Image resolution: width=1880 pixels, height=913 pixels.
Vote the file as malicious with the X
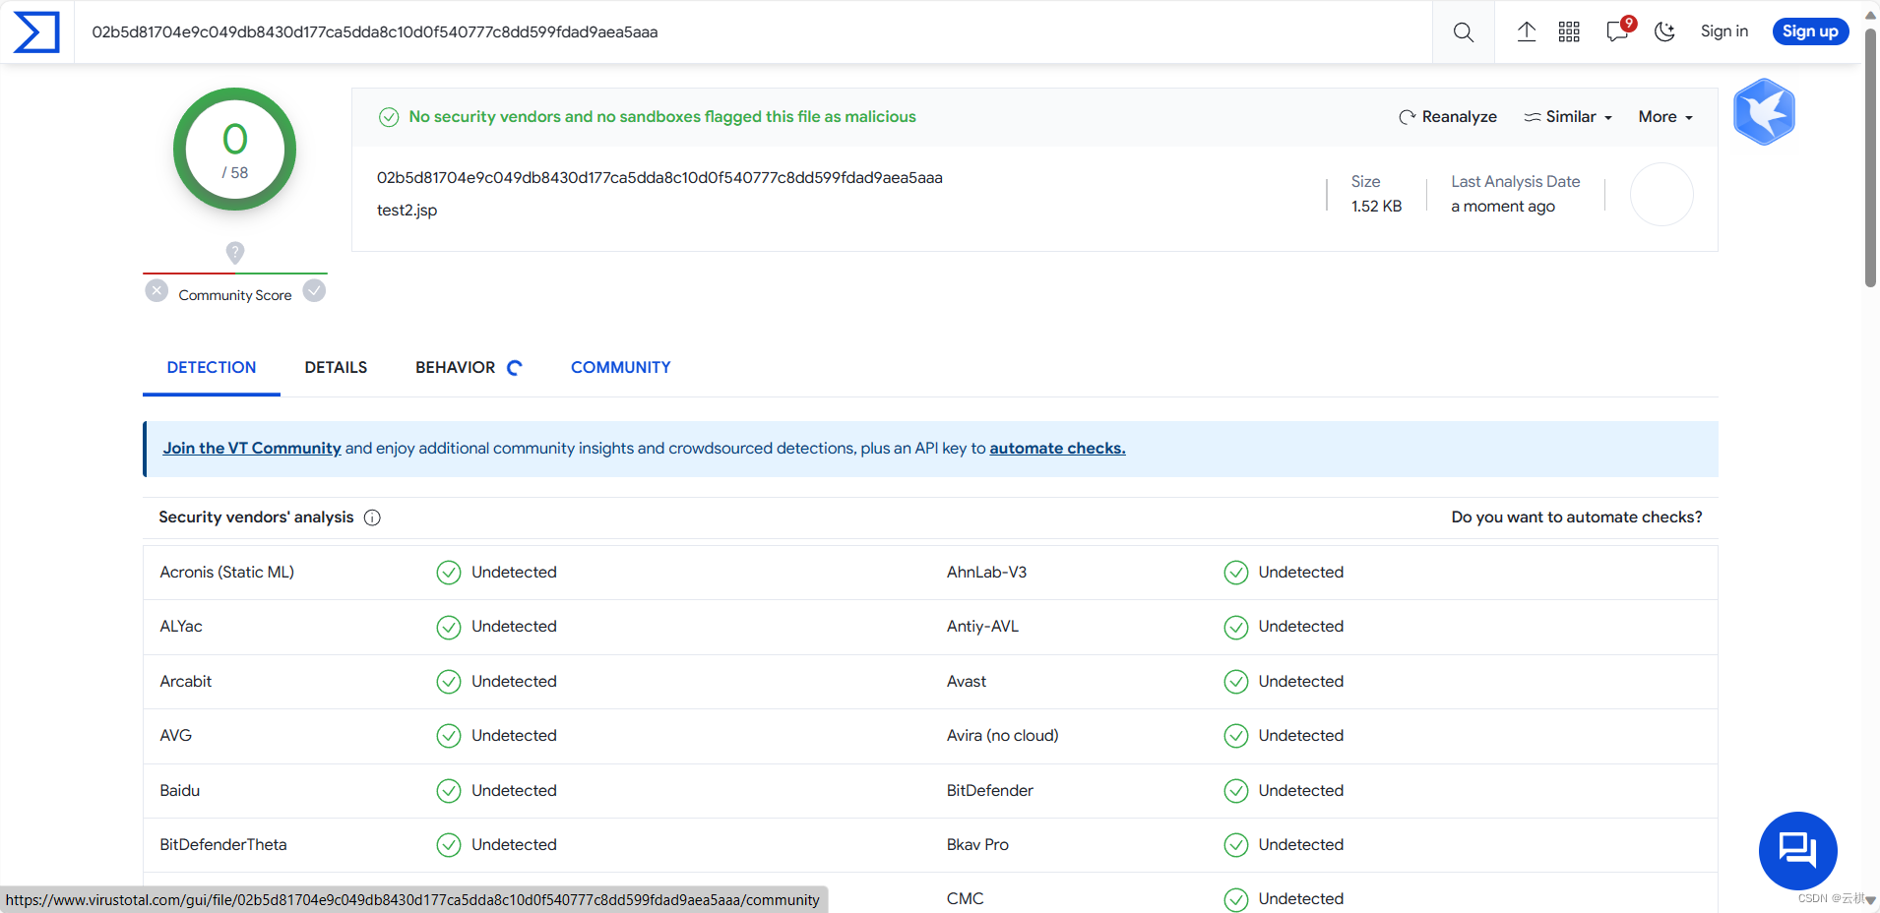(157, 290)
